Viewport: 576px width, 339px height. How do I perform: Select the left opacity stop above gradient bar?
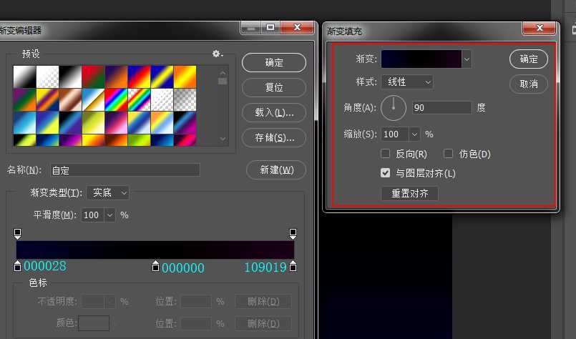18,233
